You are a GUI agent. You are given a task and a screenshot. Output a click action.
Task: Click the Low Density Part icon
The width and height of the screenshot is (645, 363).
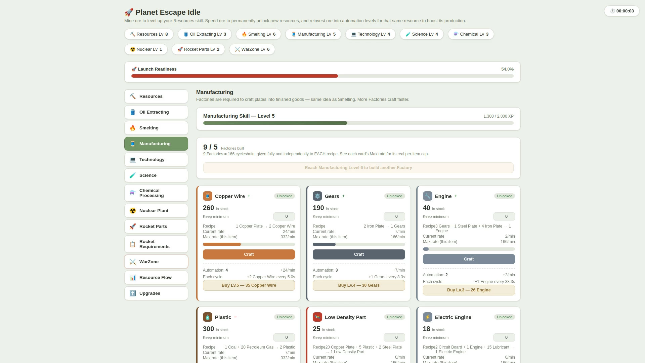pyautogui.click(x=317, y=317)
